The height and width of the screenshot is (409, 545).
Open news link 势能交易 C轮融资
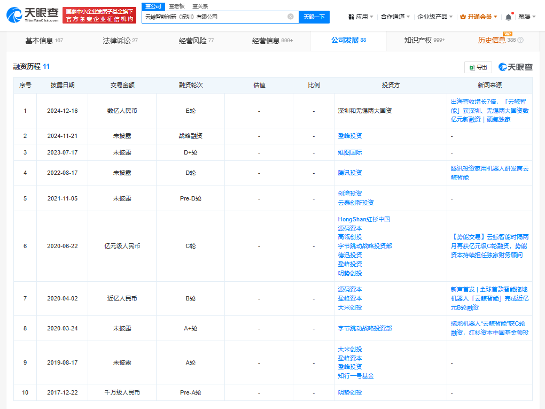490,246
